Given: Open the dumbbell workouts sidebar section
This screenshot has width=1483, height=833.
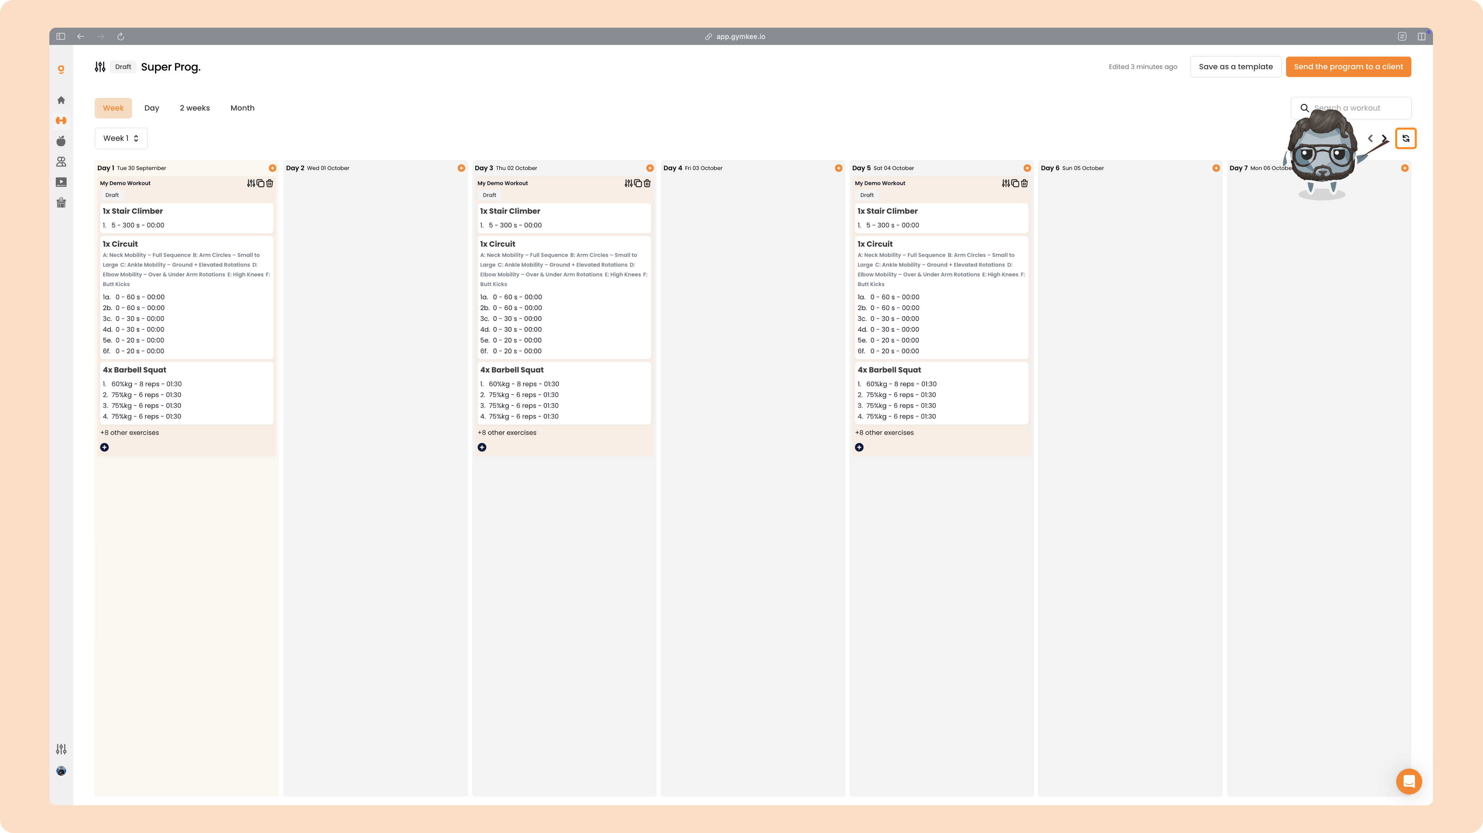Looking at the screenshot, I should [61, 120].
